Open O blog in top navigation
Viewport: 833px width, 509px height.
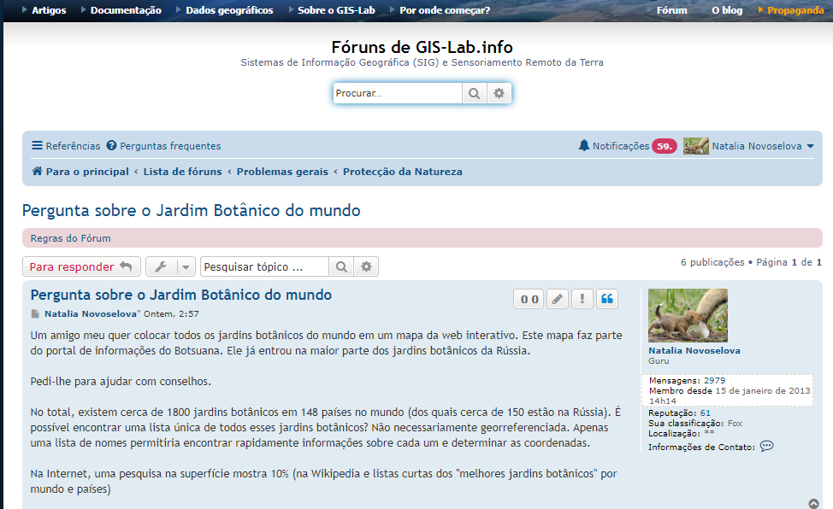[727, 10]
